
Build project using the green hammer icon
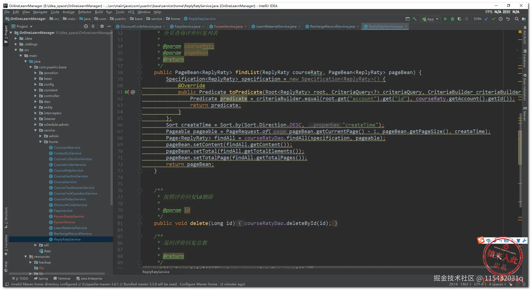(x=415, y=19)
